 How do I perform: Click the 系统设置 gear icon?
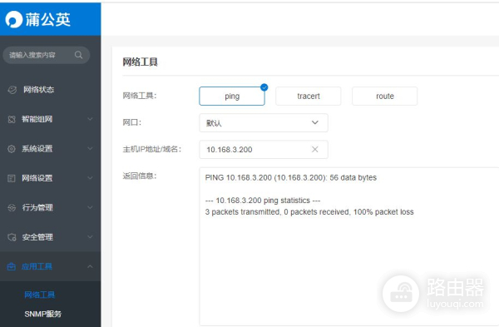coord(12,149)
